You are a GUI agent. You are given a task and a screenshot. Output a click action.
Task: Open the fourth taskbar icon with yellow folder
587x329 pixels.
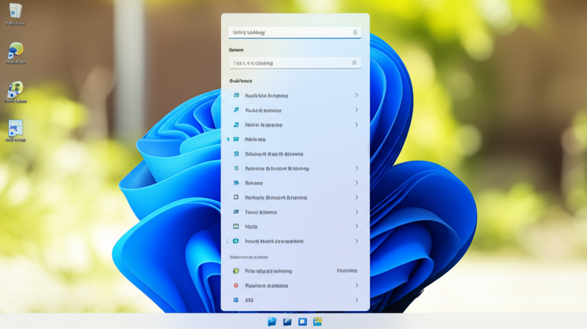(x=317, y=322)
